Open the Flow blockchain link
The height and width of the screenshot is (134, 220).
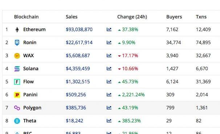click(28, 81)
